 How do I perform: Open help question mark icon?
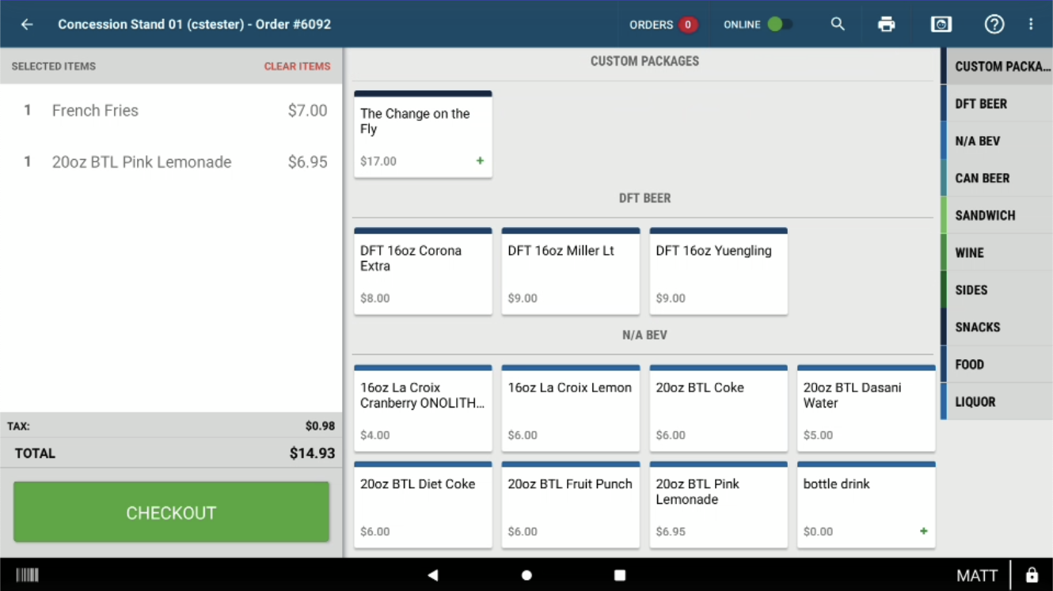[994, 25]
